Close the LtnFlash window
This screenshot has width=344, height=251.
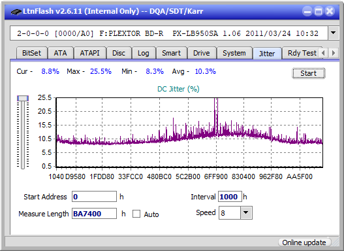(330, 11)
